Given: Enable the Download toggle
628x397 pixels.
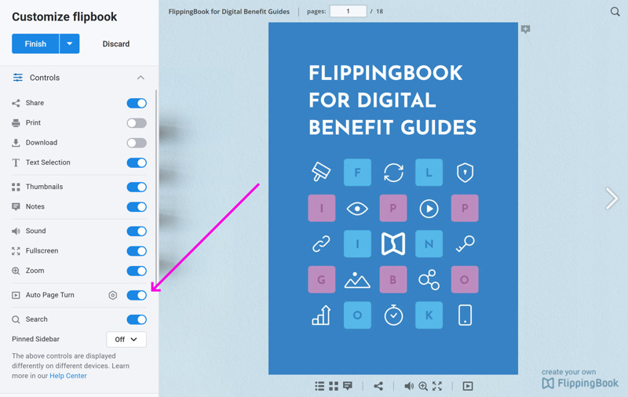Looking at the screenshot, I should coord(137,143).
